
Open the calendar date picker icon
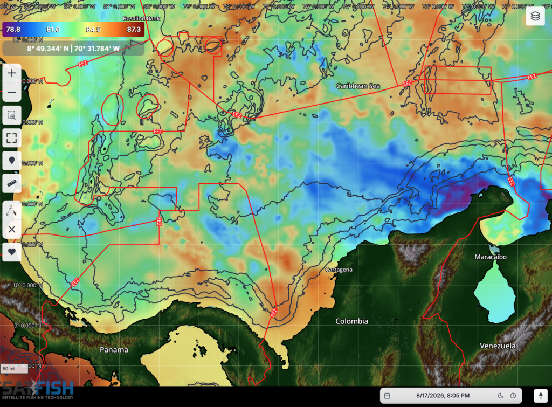(x=387, y=396)
